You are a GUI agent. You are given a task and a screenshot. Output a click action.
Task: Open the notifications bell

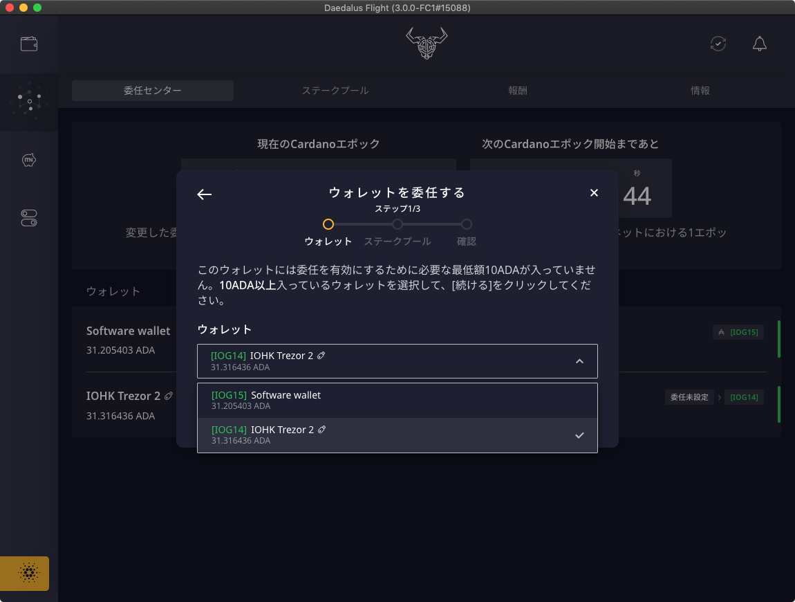[760, 44]
